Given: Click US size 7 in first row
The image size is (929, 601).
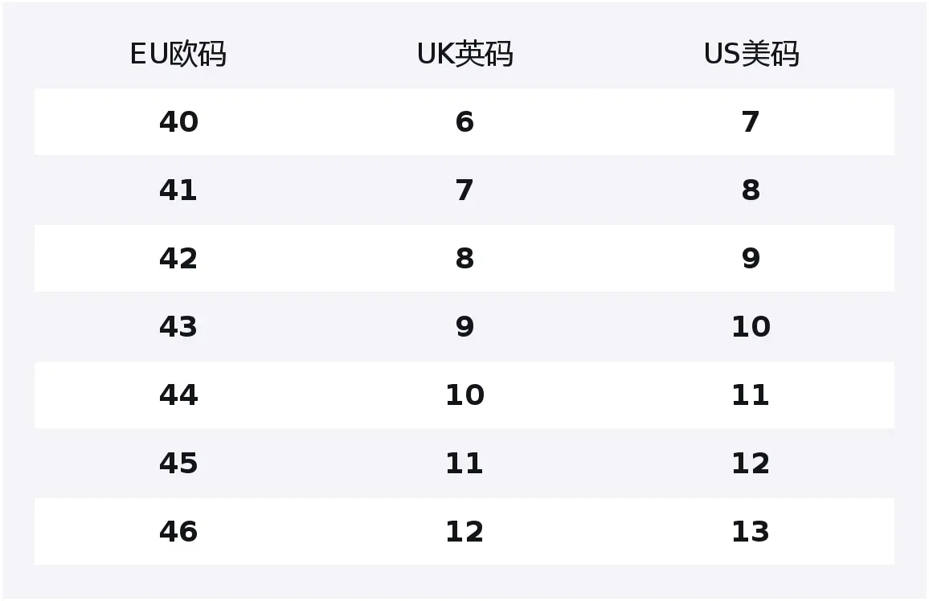Looking at the screenshot, I should (x=751, y=122).
